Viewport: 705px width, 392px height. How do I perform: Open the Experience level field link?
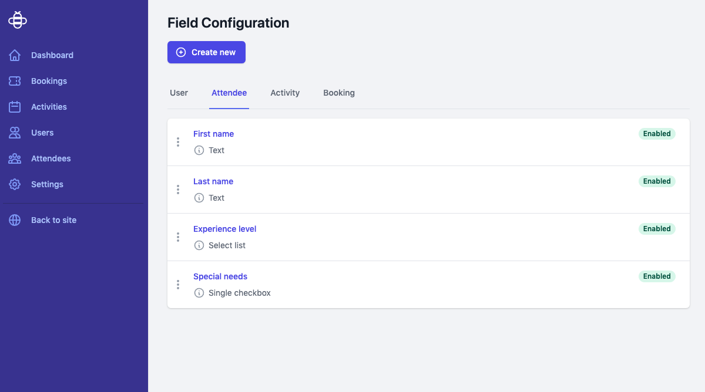click(x=224, y=229)
